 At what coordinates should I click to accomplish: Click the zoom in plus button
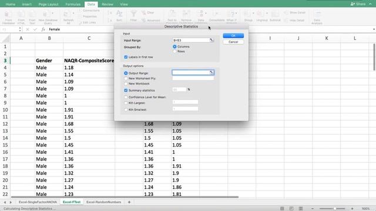click(352, 209)
